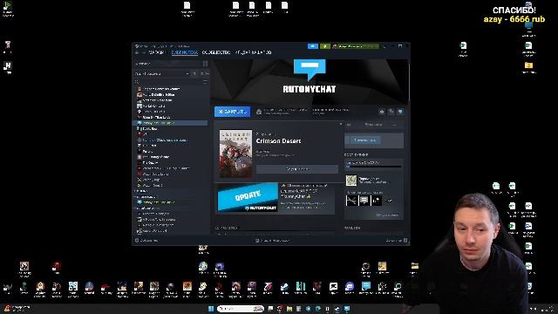Open the UPDATE RutonyChat news thumbnail
Image resolution: width=558 pixels, height=314 pixels.
pos(248,197)
